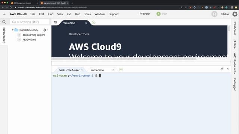Open the Go menu
Viewport: 239px width, 134px height.
tap(69, 14)
